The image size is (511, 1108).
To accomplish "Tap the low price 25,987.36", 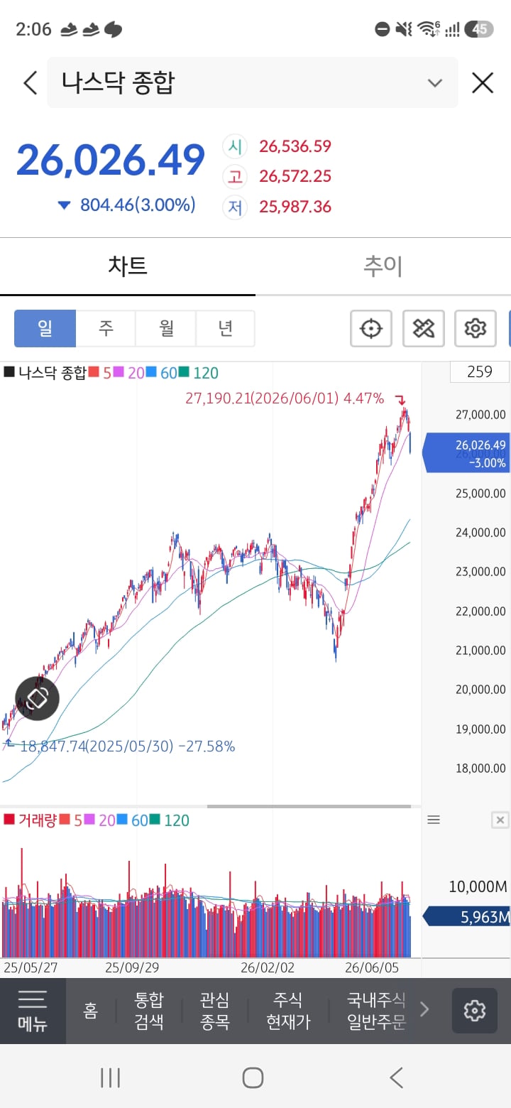I will (295, 207).
